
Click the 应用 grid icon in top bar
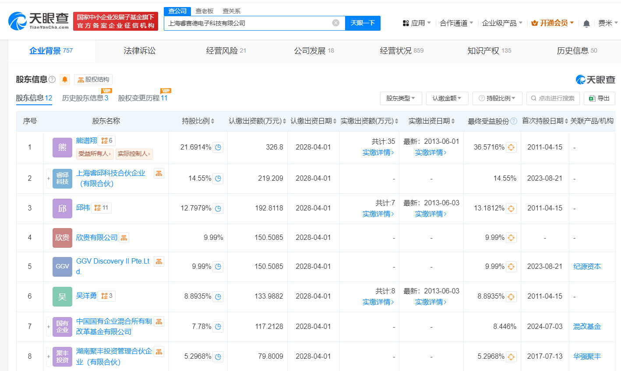[x=405, y=22]
